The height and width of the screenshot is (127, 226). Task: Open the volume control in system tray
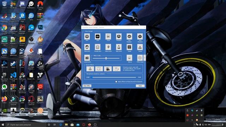(x=206, y=125)
